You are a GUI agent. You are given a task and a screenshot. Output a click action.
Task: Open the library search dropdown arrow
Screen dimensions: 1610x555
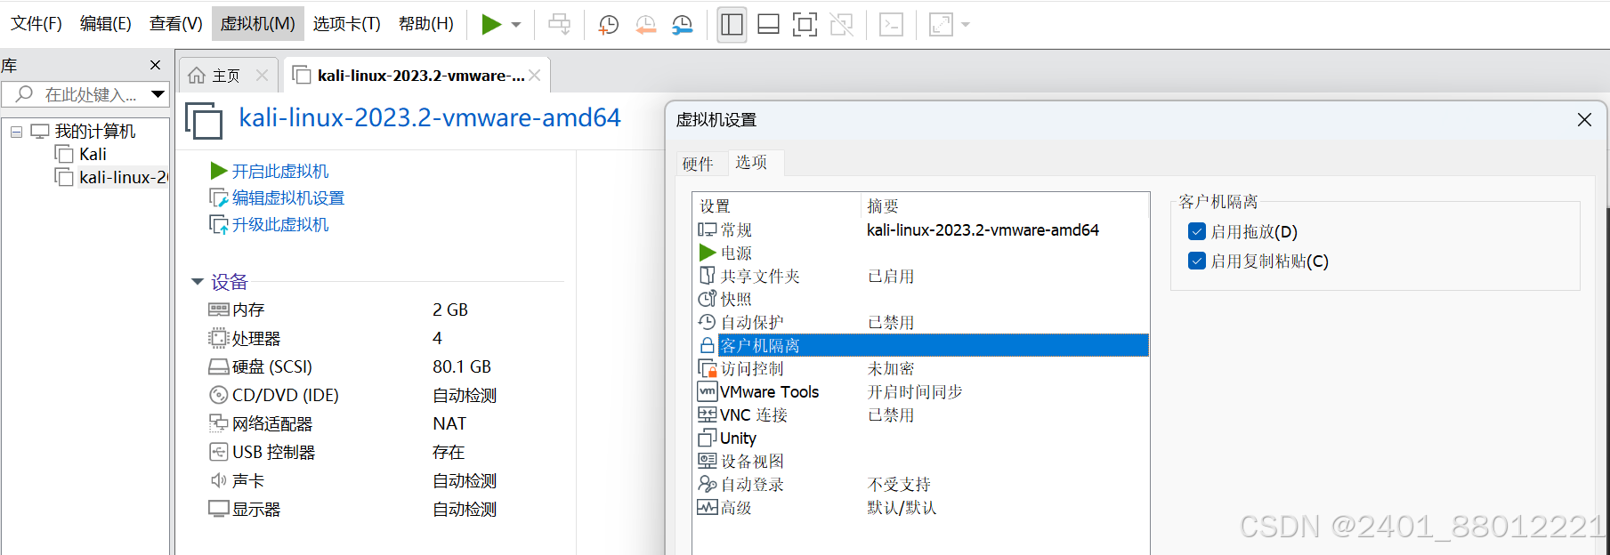click(158, 94)
